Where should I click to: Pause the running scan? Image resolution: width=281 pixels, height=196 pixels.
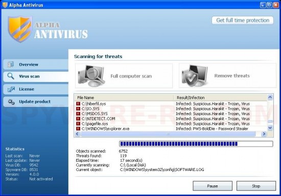click(213, 186)
